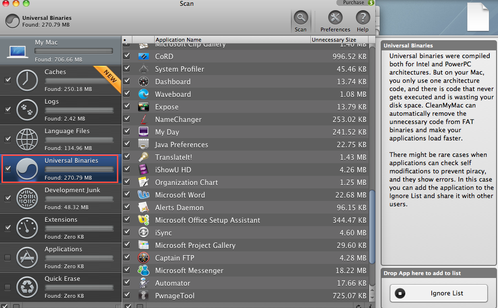This screenshot has width=498, height=308.
Task: Select My Mac laptop icon in sidebar
Action: click(x=17, y=51)
